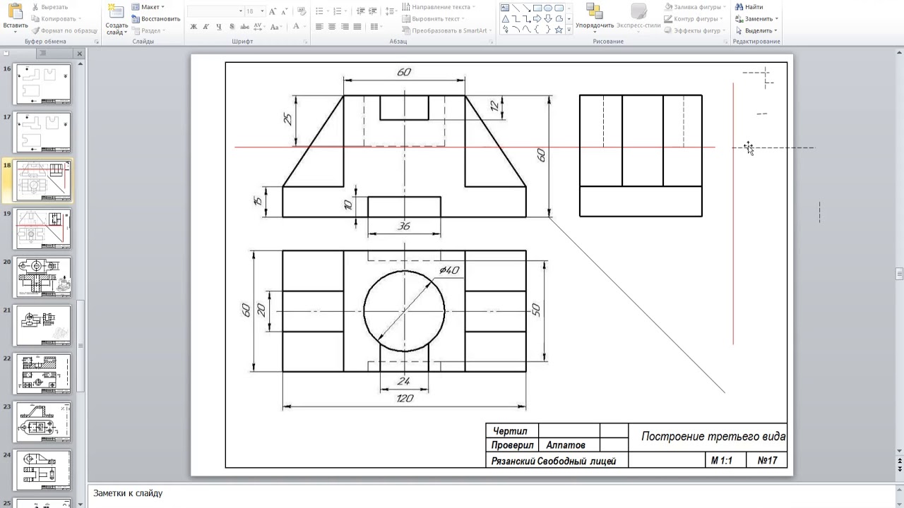Click the clear all formatting icon

coord(301,11)
